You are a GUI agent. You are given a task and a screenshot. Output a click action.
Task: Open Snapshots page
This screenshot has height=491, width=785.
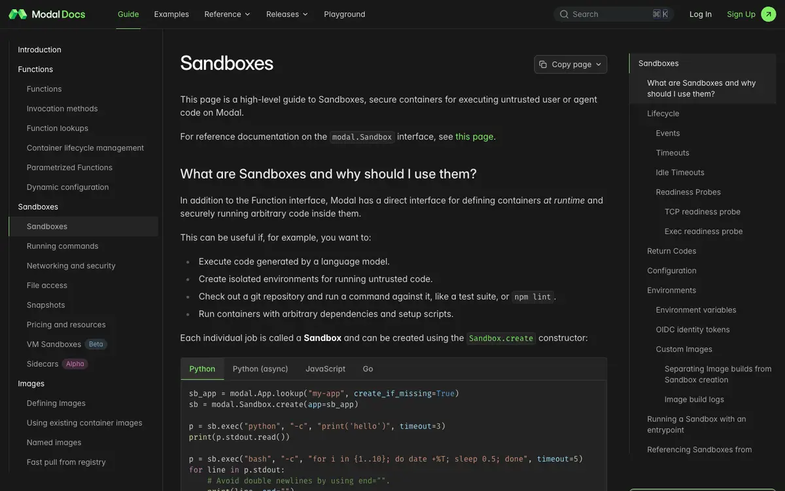[x=46, y=305]
